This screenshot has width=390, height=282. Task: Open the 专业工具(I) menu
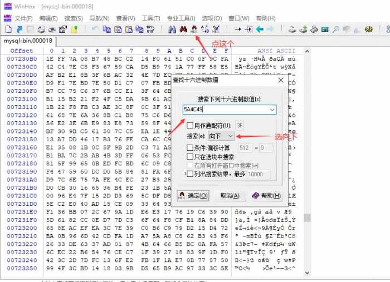(x=181, y=18)
